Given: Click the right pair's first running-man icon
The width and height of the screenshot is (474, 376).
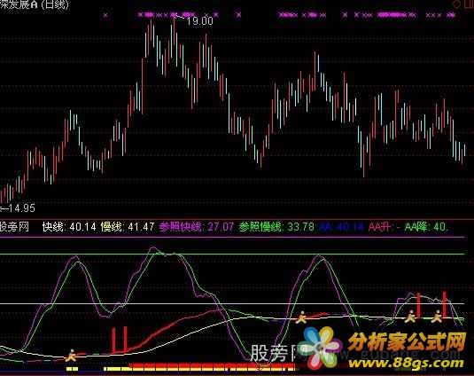Looking at the screenshot, I should (410, 317).
